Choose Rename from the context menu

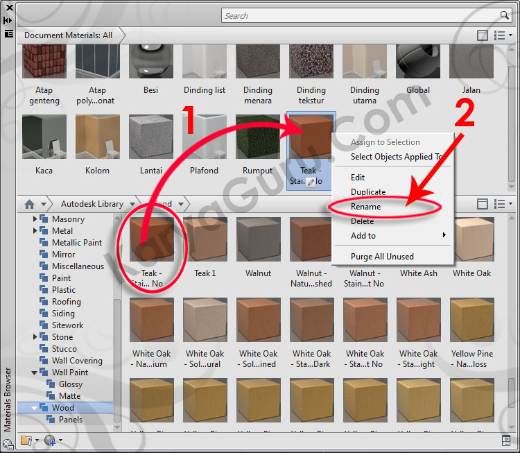point(365,207)
